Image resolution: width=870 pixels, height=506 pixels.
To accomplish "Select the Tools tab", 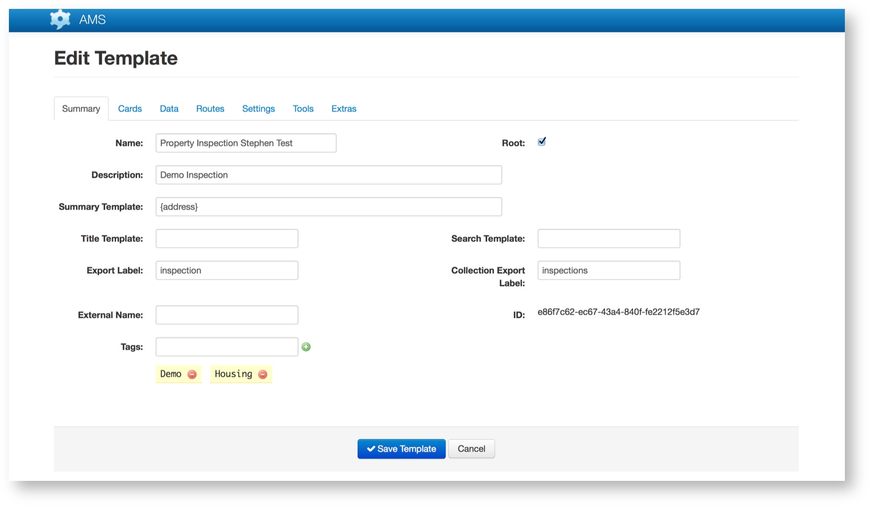I will pos(303,109).
